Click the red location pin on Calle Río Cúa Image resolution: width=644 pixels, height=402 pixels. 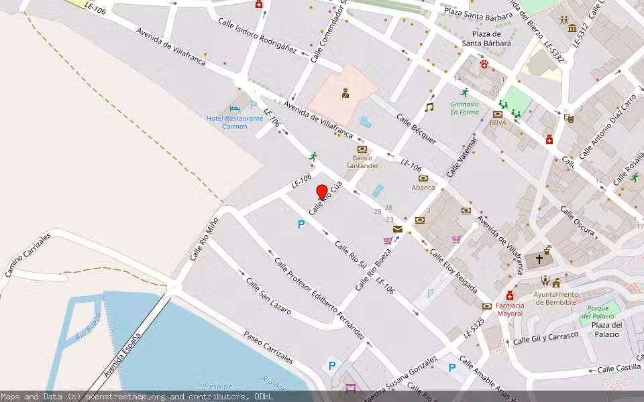pos(322,192)
